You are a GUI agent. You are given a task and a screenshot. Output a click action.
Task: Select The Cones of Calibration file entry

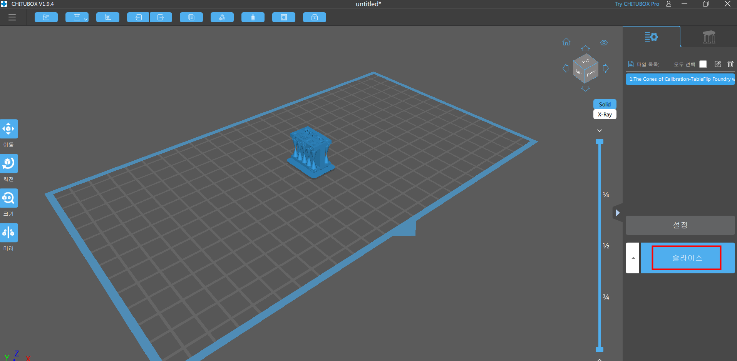point(680,79)
